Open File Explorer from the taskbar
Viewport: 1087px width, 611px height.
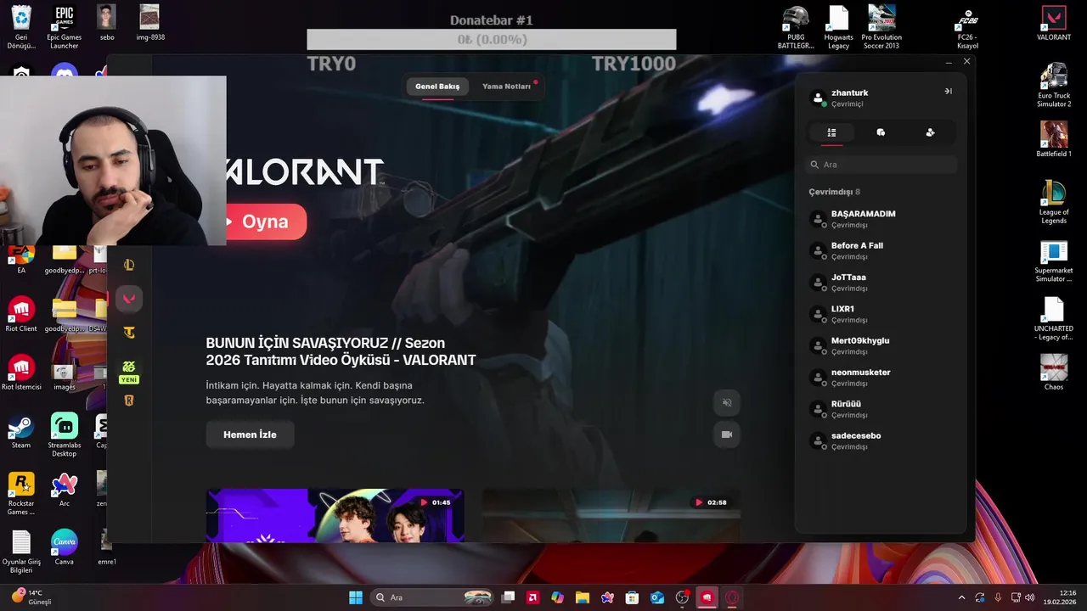pyautogui.click(x=583, y=597)
